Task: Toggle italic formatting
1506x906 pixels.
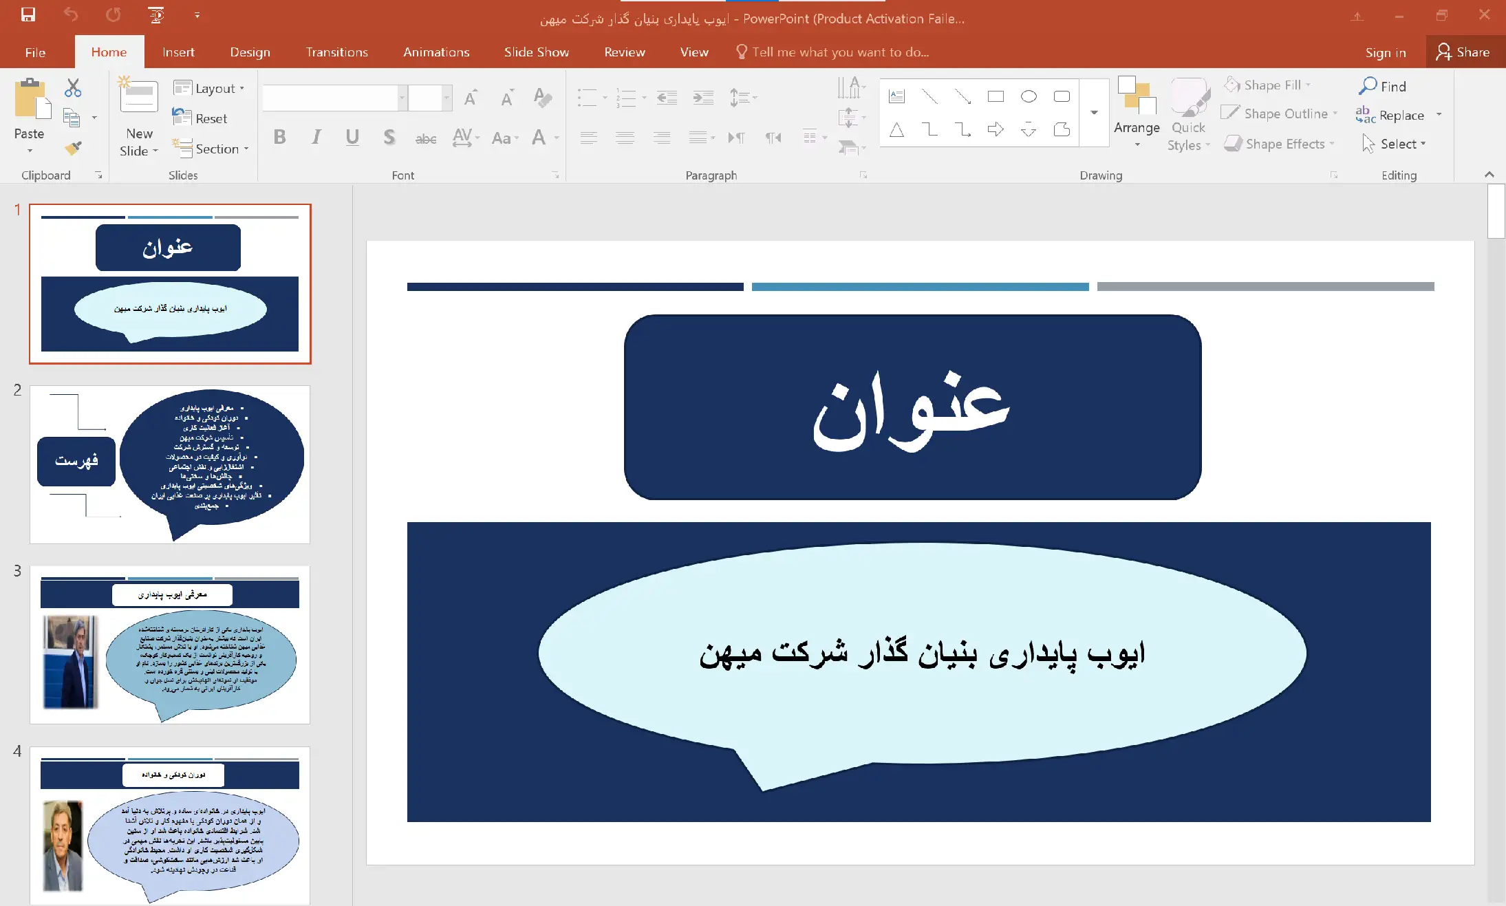Action: [x=316, y=138]
